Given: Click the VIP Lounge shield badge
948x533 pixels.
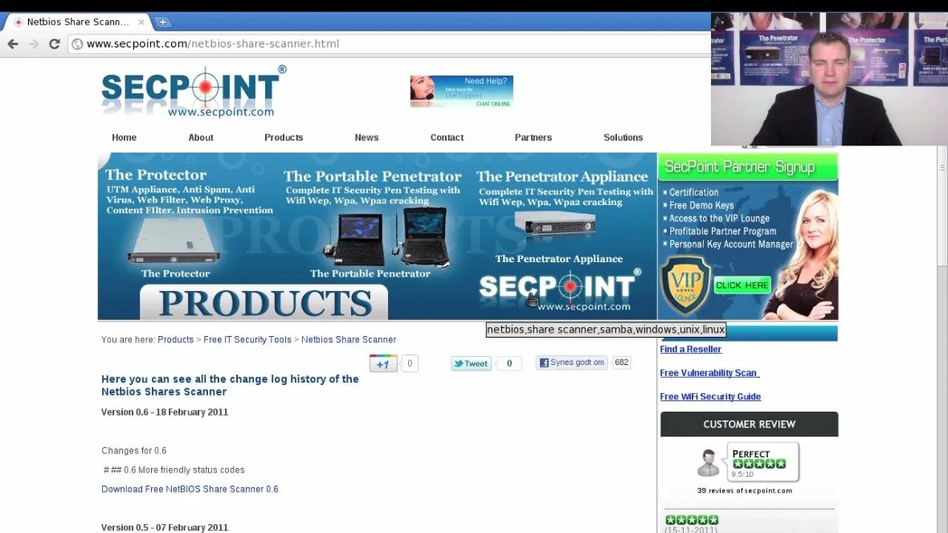Looking at the screenshot, I should (x=685, y=285).
